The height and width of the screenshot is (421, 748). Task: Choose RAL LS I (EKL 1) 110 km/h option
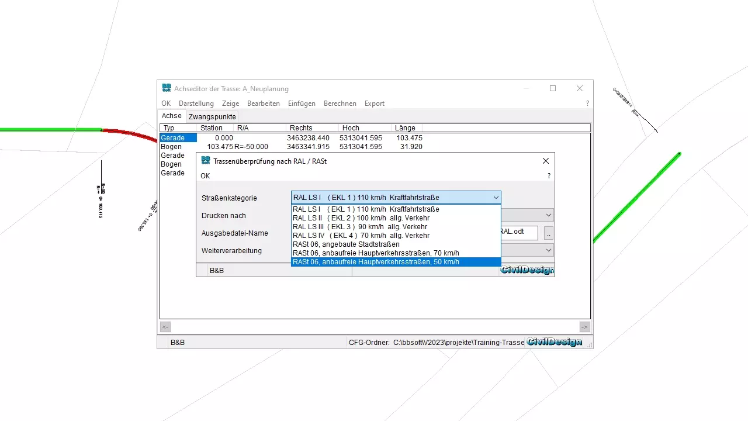pos(396,209)
